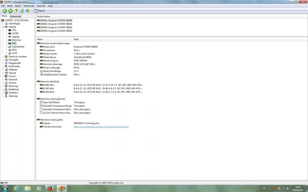Open the BIOS tree item
308x192 pixels.
[14, 50]
